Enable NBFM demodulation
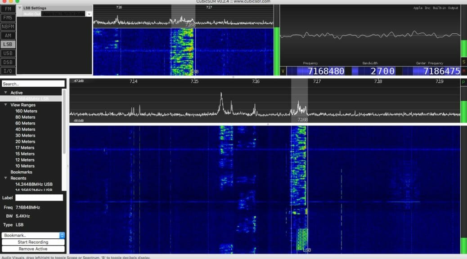Viewport: 467px width, 259px height. [8, 26]
